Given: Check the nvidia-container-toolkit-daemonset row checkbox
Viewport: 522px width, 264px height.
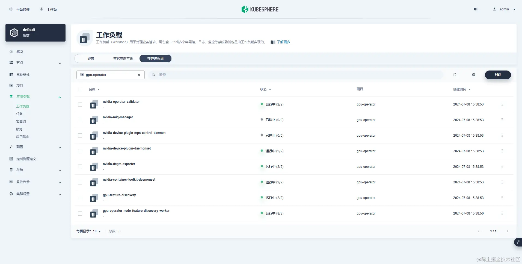Looking at the screenshot, I should pos(80,182).
